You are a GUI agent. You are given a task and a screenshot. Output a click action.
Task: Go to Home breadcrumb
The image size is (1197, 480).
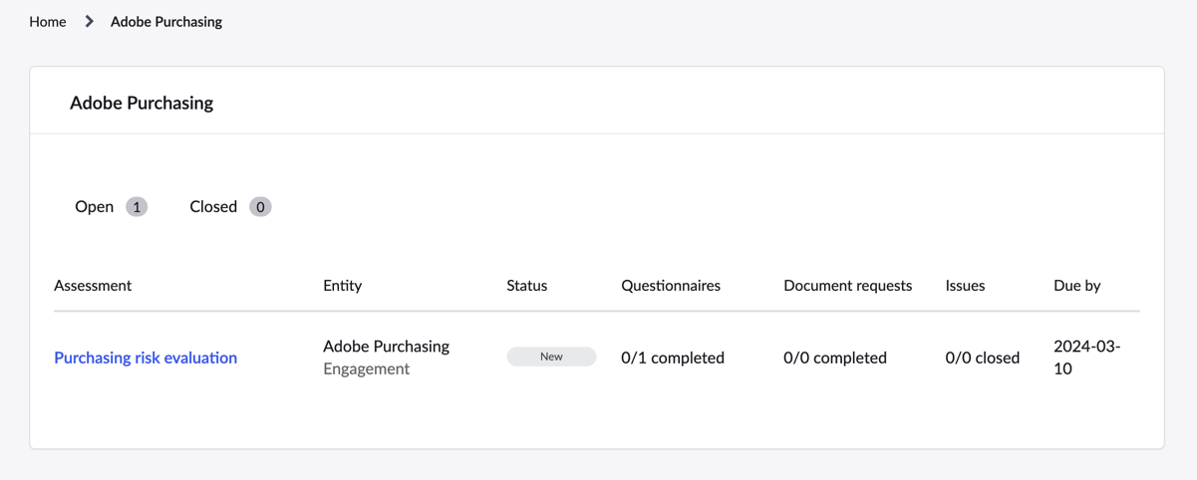tap(47, 21)
